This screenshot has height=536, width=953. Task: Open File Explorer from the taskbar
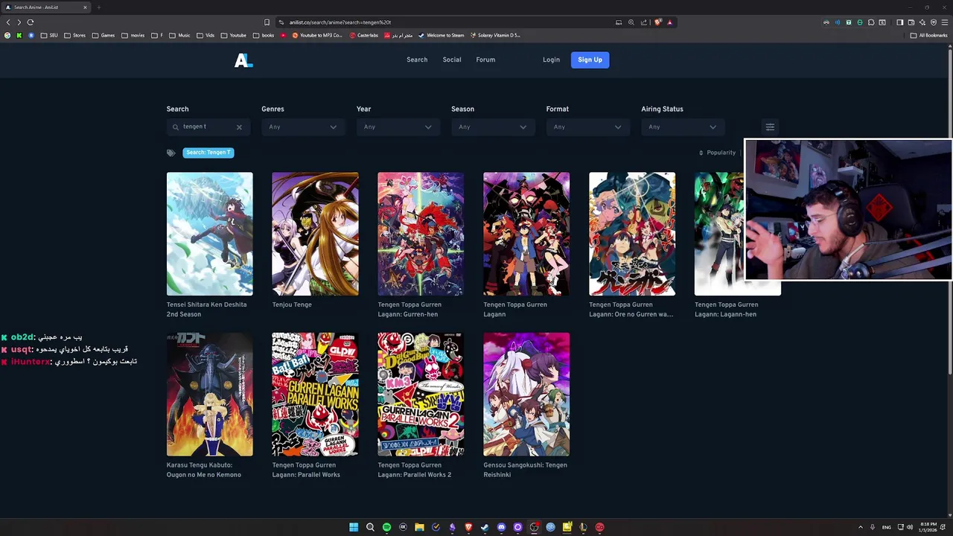tap(419, 527)
